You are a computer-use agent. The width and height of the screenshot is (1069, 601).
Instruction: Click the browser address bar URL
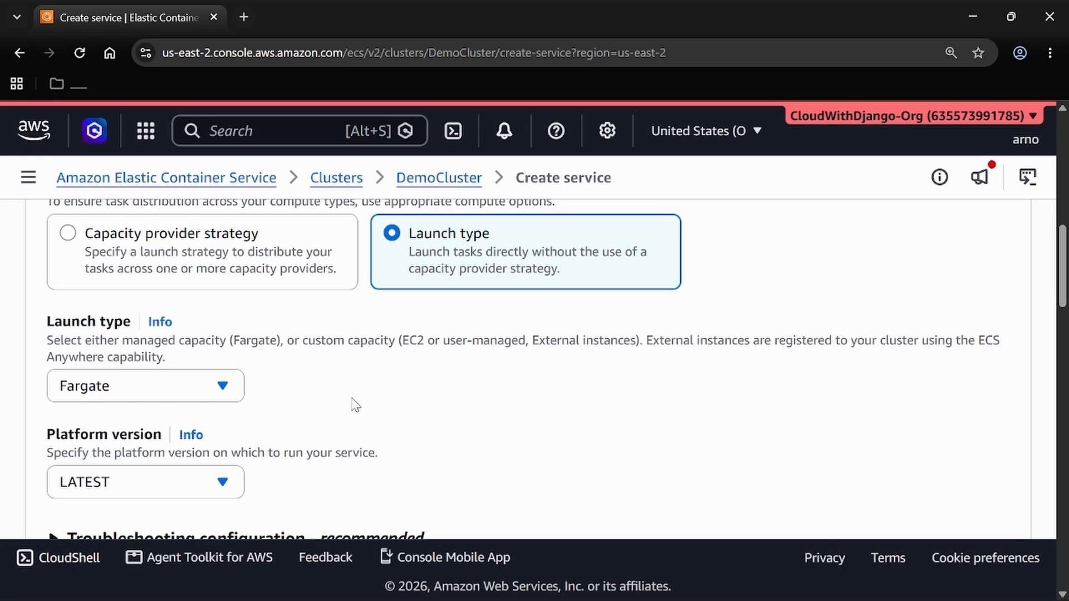pyautogui.click(x=414, y=53)
